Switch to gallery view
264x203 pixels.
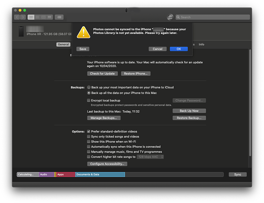click(50, 17)
